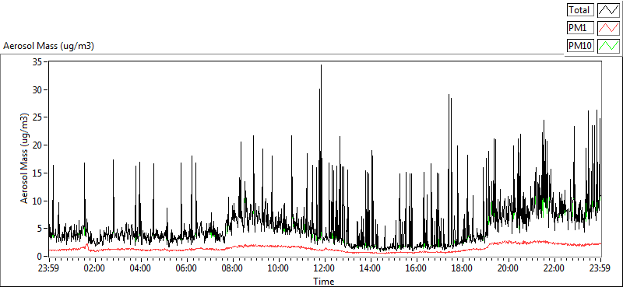Image resolution: width=623 pixels, height=287 pixels.
Task: Select the PM1 legend label
Action: click(580, 28)
